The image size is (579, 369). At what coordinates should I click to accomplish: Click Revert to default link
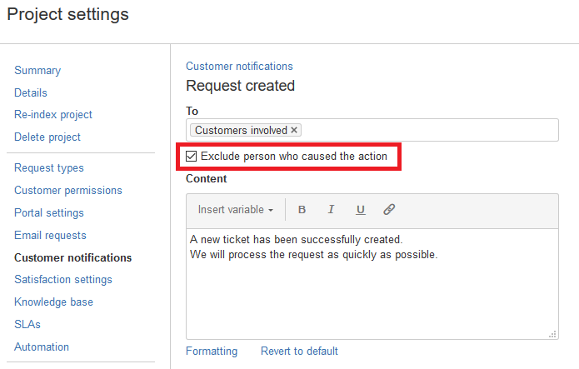[299, 351]
